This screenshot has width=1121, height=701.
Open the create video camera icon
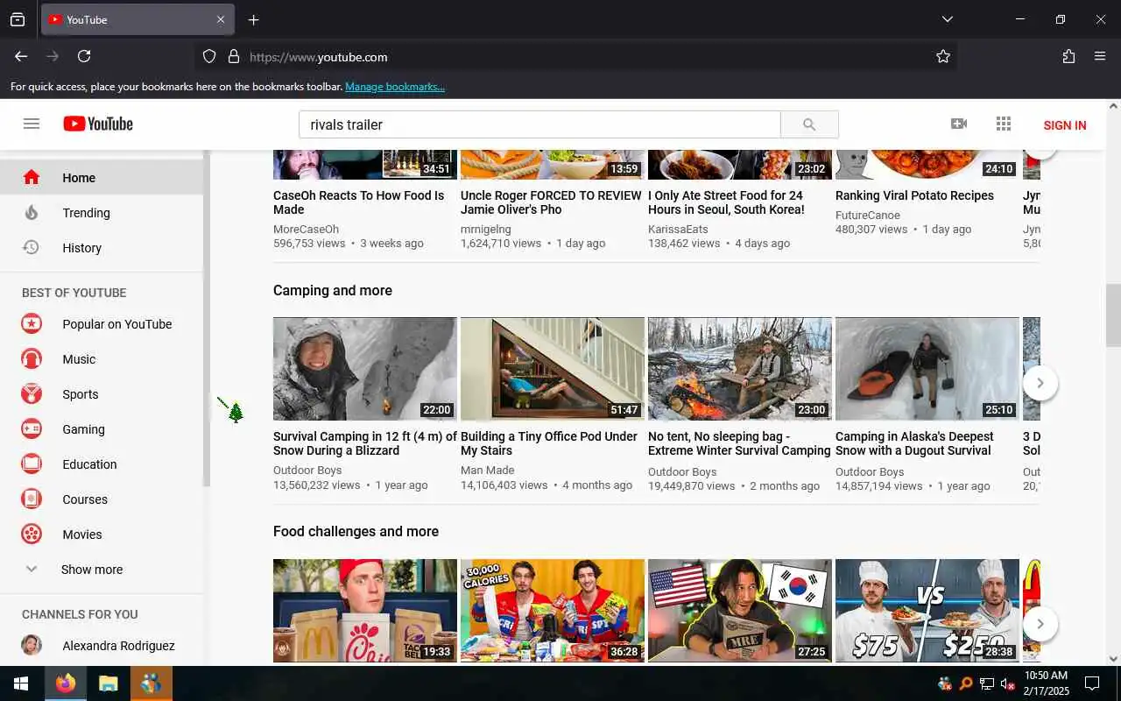click(x=959, y=124)
